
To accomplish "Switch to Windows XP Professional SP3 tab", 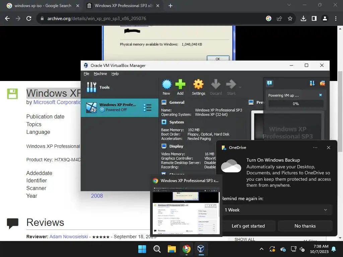I will [x=123, y=6].
